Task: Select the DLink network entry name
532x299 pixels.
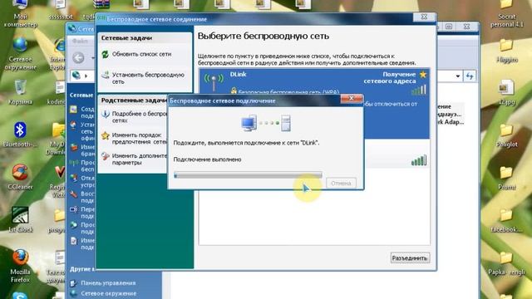Action: pyautogui.click(x=239, y=74)
